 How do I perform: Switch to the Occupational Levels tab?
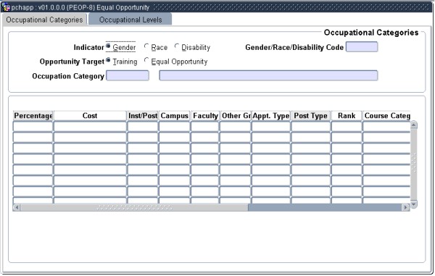130,20
